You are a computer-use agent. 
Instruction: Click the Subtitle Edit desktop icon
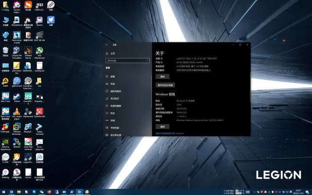tap(39, 112)
